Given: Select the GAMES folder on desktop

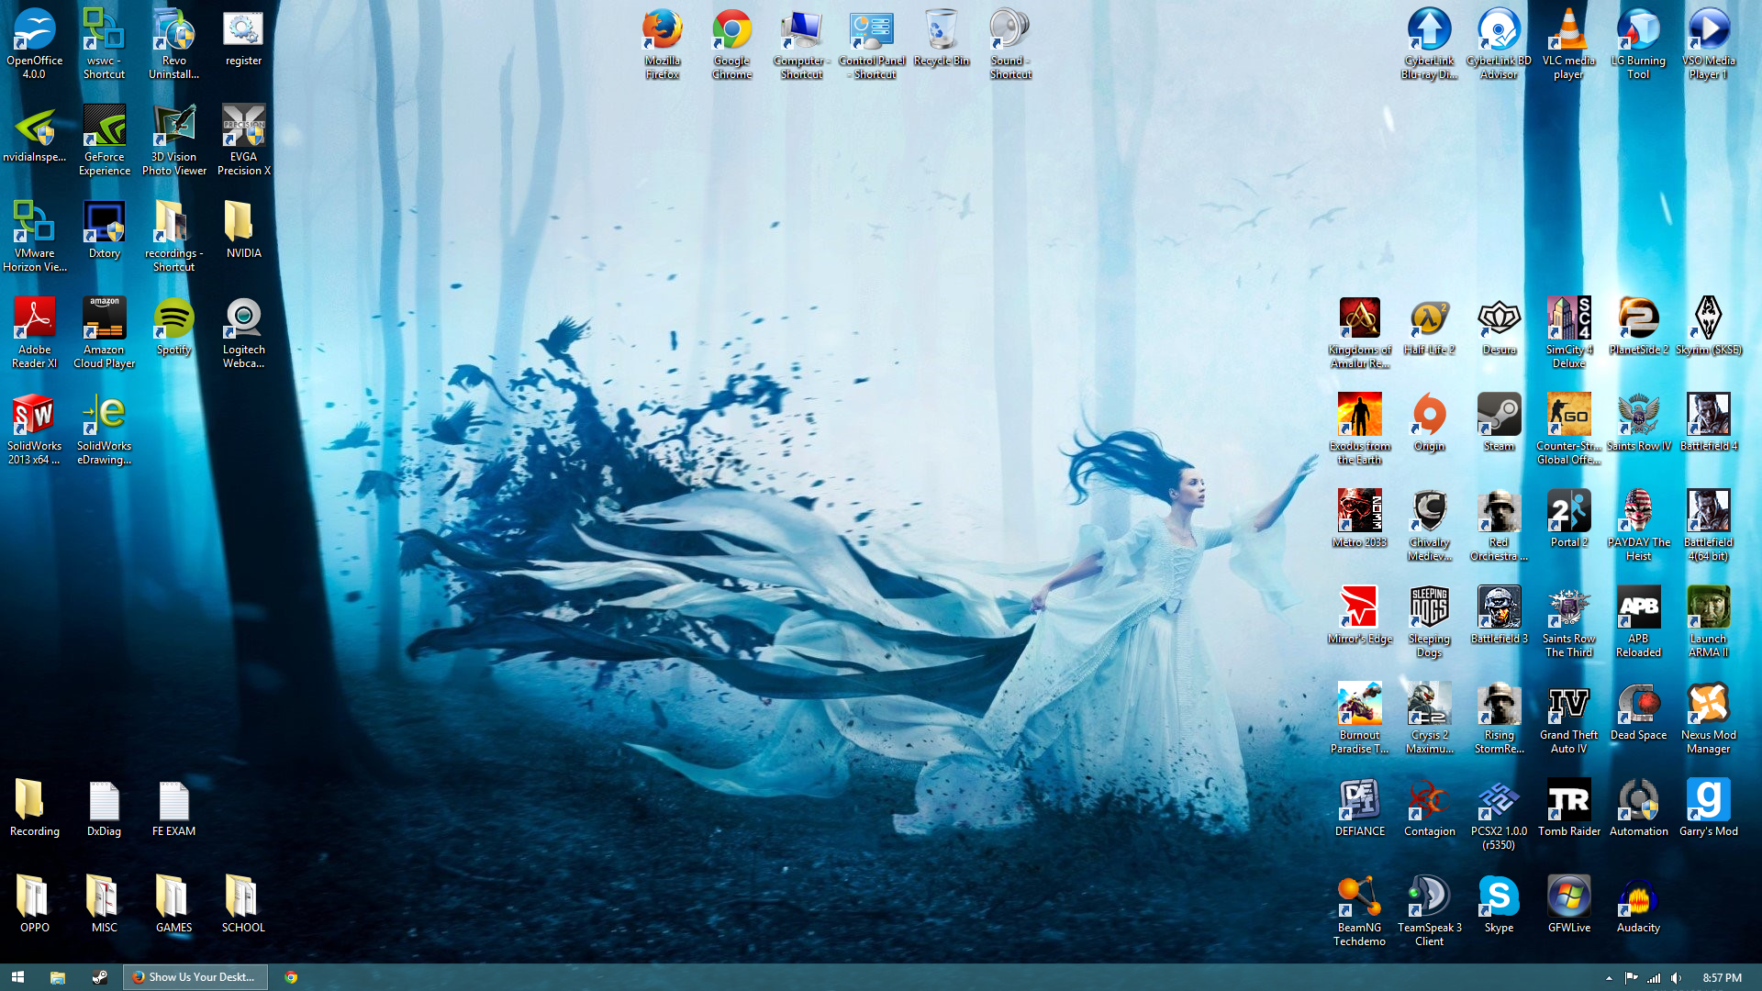Looking at the screenshot, I should pyautogui.click(x=174, y=904).
